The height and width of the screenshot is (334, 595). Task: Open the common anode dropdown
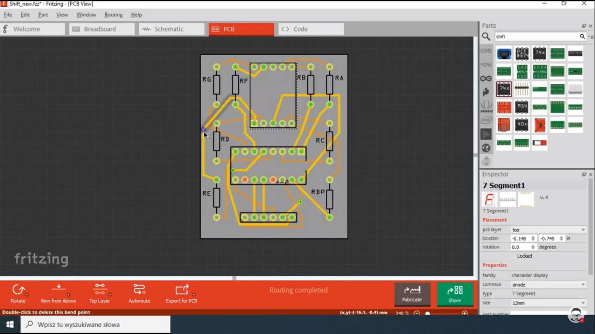(549, 284)
